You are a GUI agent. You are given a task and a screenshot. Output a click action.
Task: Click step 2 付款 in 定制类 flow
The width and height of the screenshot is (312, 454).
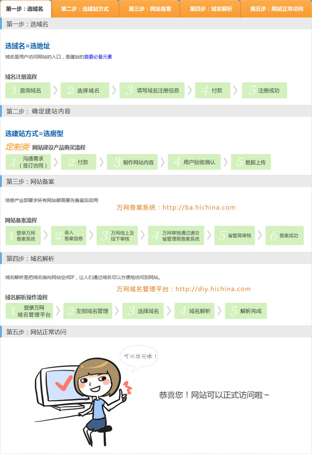click(79, 162)
